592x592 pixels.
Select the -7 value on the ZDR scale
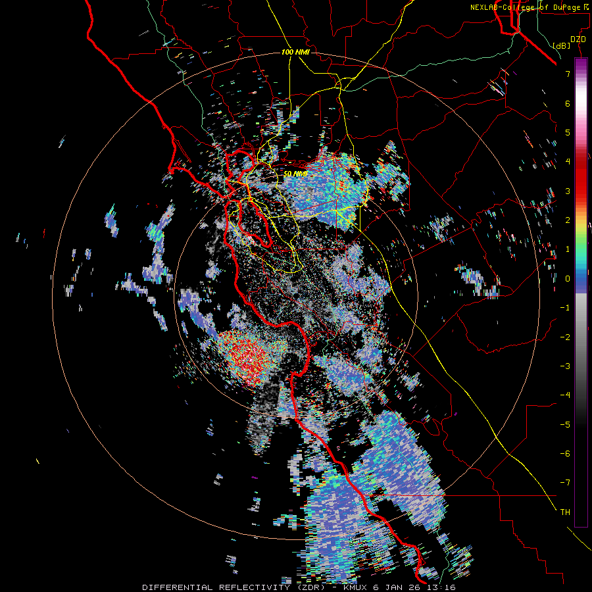[565, 483]
